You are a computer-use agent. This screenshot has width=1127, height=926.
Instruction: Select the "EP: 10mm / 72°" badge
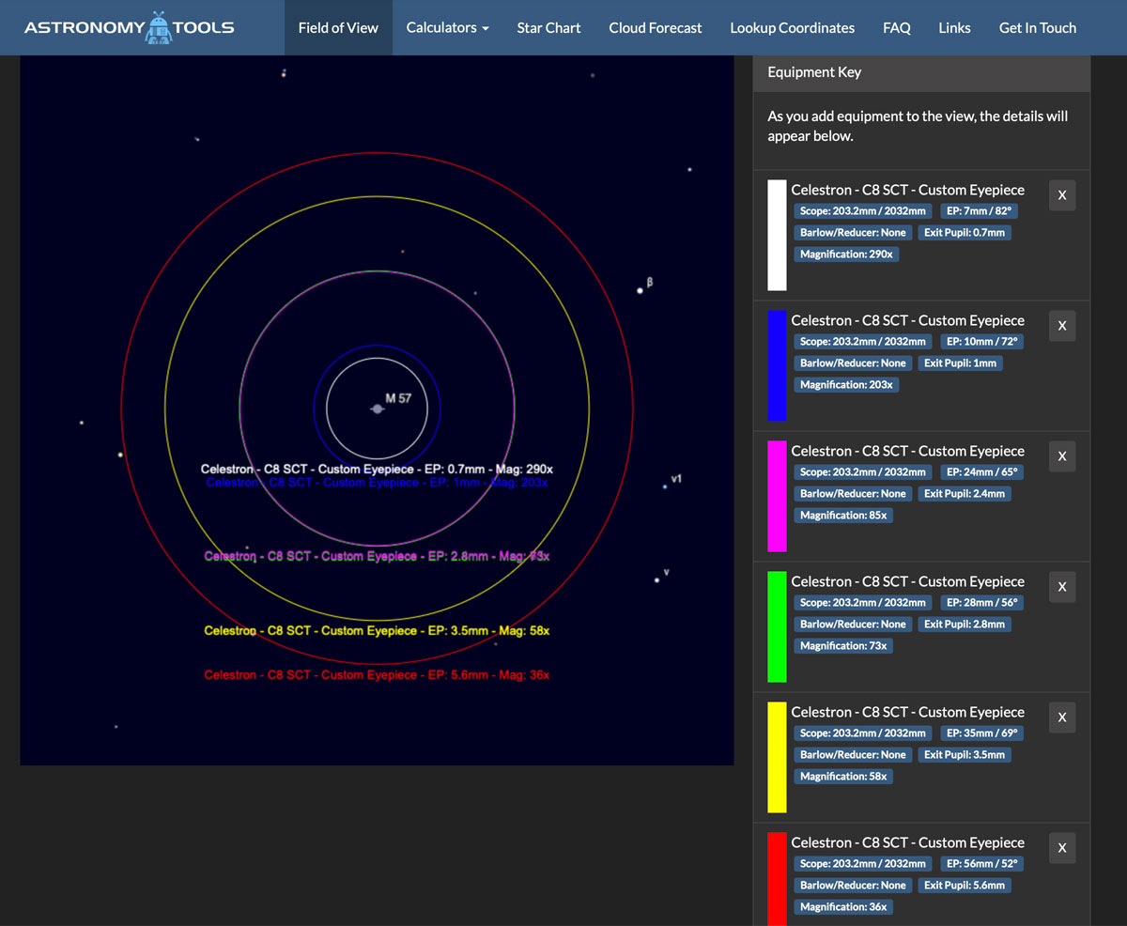983,342
